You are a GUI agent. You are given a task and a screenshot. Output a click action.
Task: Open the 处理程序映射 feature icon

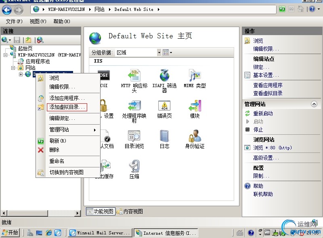134,106
